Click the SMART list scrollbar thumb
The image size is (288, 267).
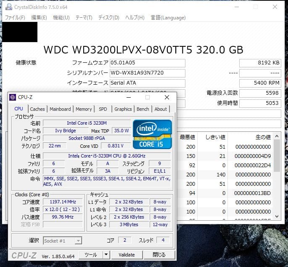pos(277,156)
